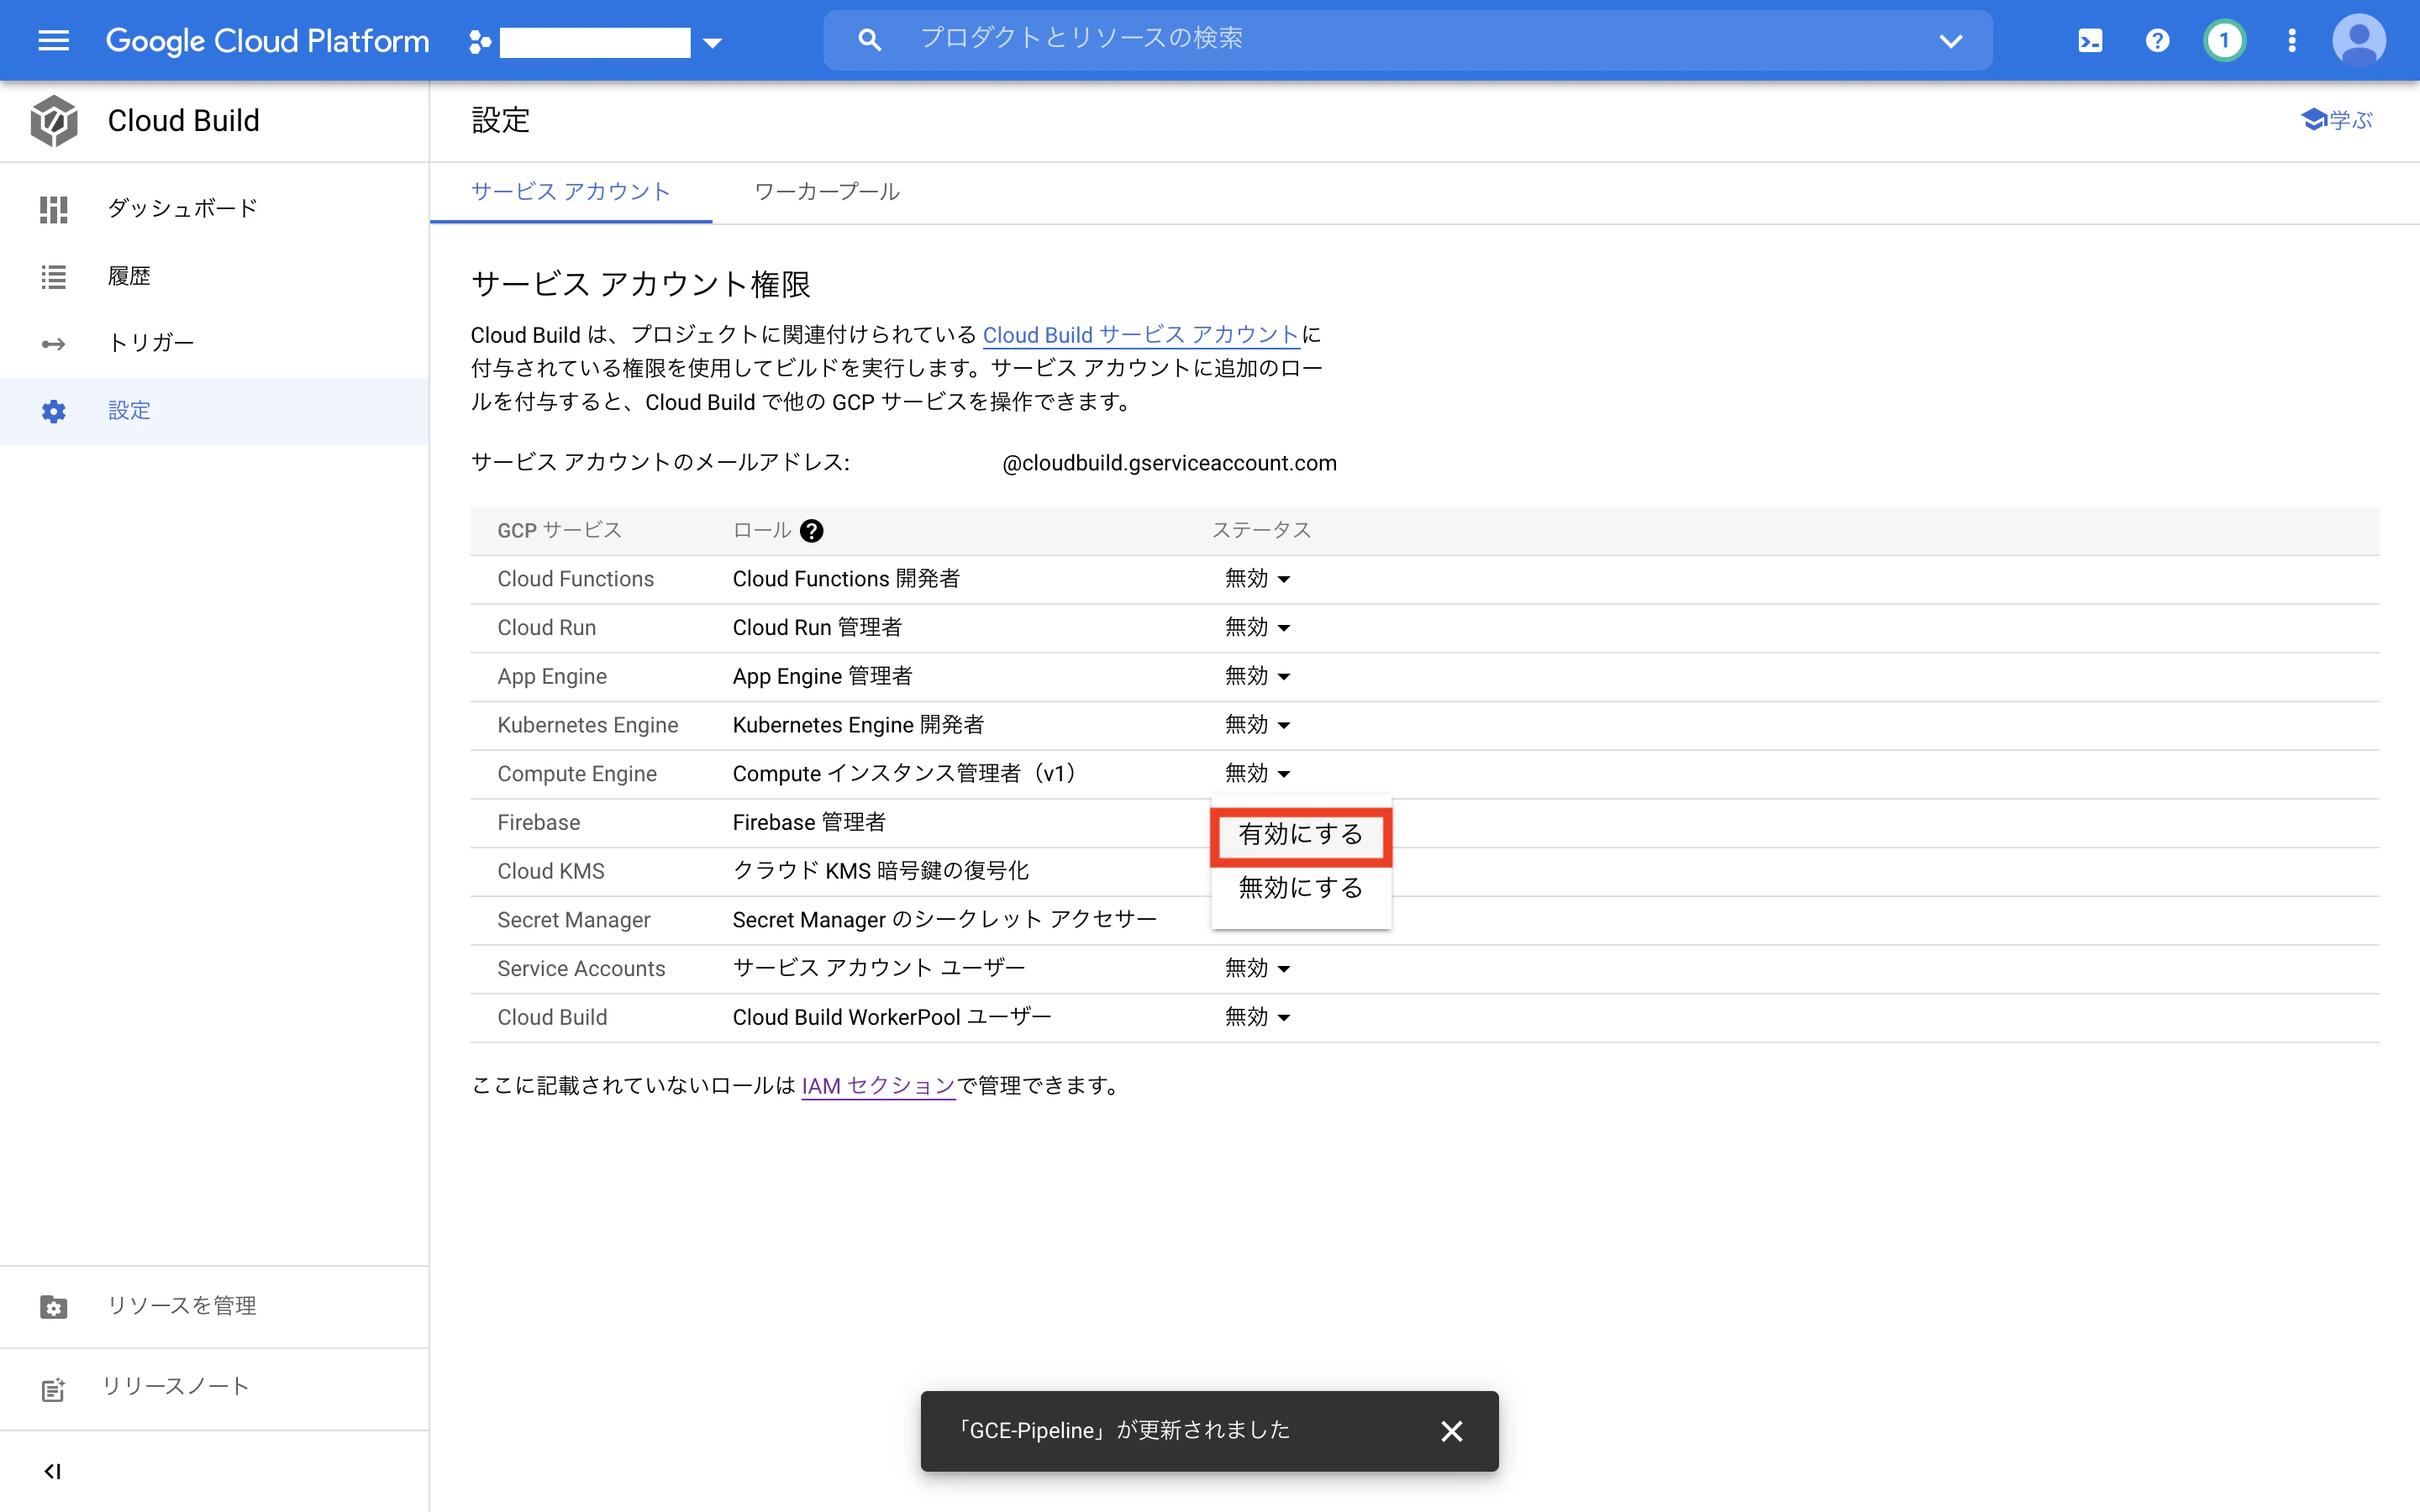Click the クラウド KMS 暗号鍵の復号化 role
This screenshot has height=1512, width=2420.
(x=881, y=871)
